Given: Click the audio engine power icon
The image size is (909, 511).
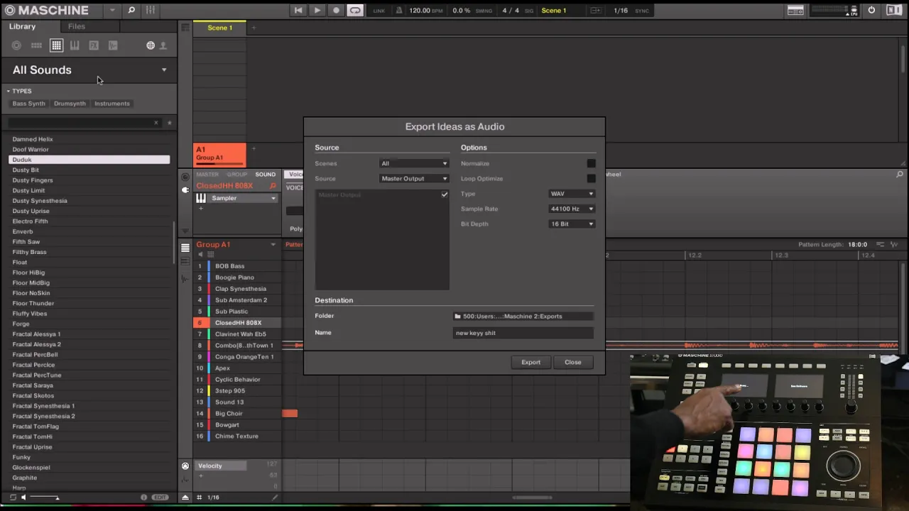Looking at the screenshot, I should [871, 11].
